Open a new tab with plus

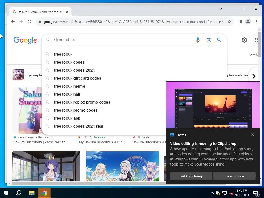77,12
